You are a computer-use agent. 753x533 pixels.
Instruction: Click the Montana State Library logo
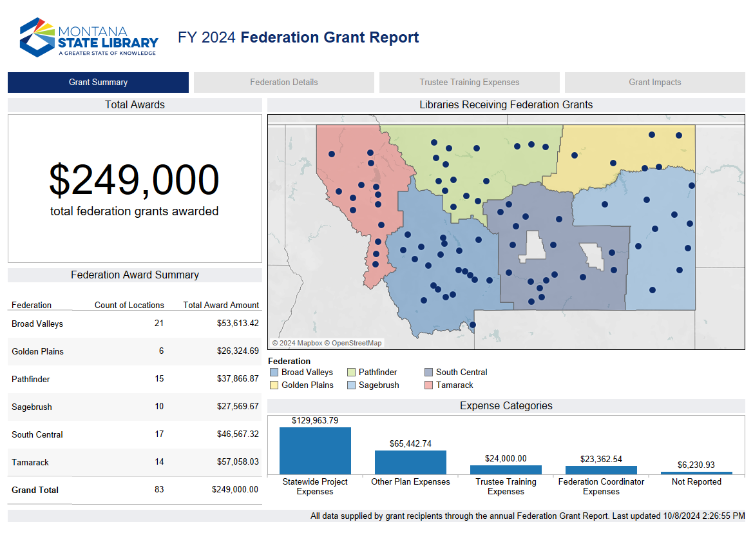(89, 37)
